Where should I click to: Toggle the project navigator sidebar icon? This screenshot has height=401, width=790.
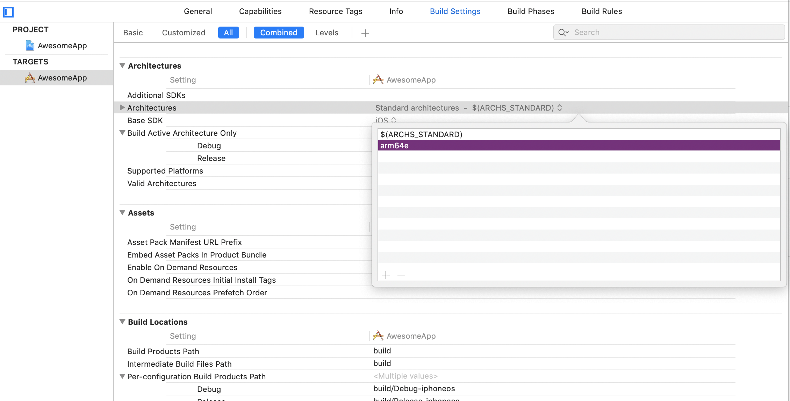coord(8,12)
